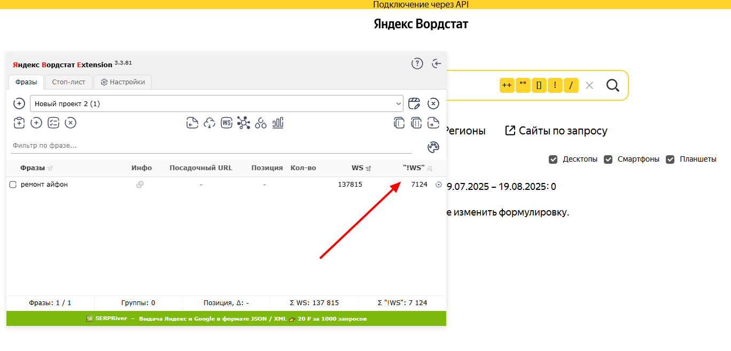
Task: Click the phrase text ремонт айфон
Action: [44, 185]
